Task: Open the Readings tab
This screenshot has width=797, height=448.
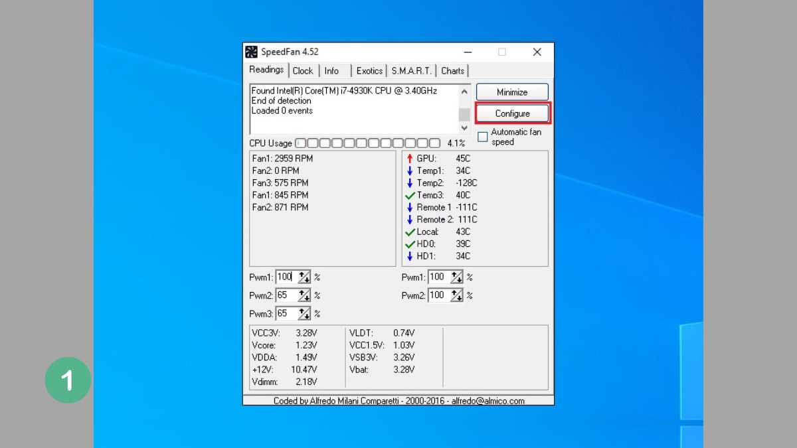Action: point(266,70)
